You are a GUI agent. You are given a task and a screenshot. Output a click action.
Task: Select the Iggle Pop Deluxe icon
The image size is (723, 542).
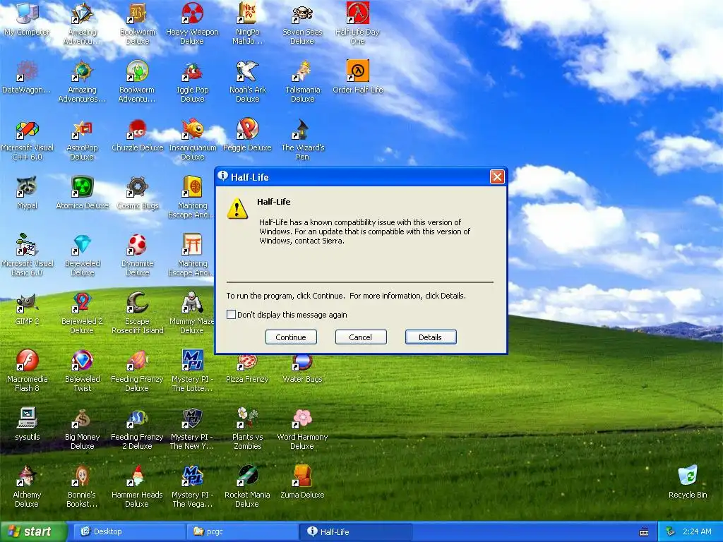(192, 81)
